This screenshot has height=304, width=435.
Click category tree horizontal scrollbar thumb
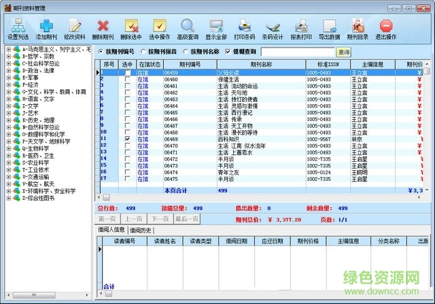pos(34,295)
